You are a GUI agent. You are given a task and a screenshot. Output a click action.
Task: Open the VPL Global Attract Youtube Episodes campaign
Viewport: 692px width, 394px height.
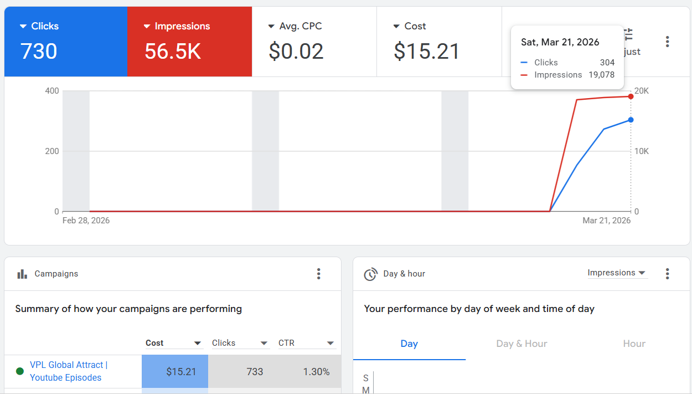(x=67, y=371)
